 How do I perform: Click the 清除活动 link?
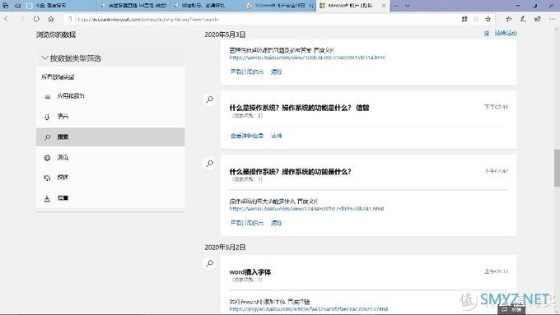506,33
